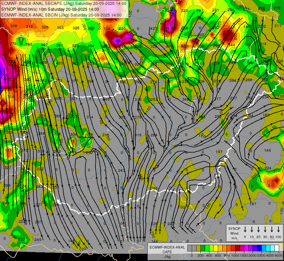284x261 pixels.
Task: Click the 600 tick label in CAPE legend
Action: (218, 255)
